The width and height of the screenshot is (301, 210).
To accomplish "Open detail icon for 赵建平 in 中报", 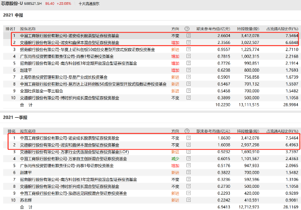I will (189, 70).
